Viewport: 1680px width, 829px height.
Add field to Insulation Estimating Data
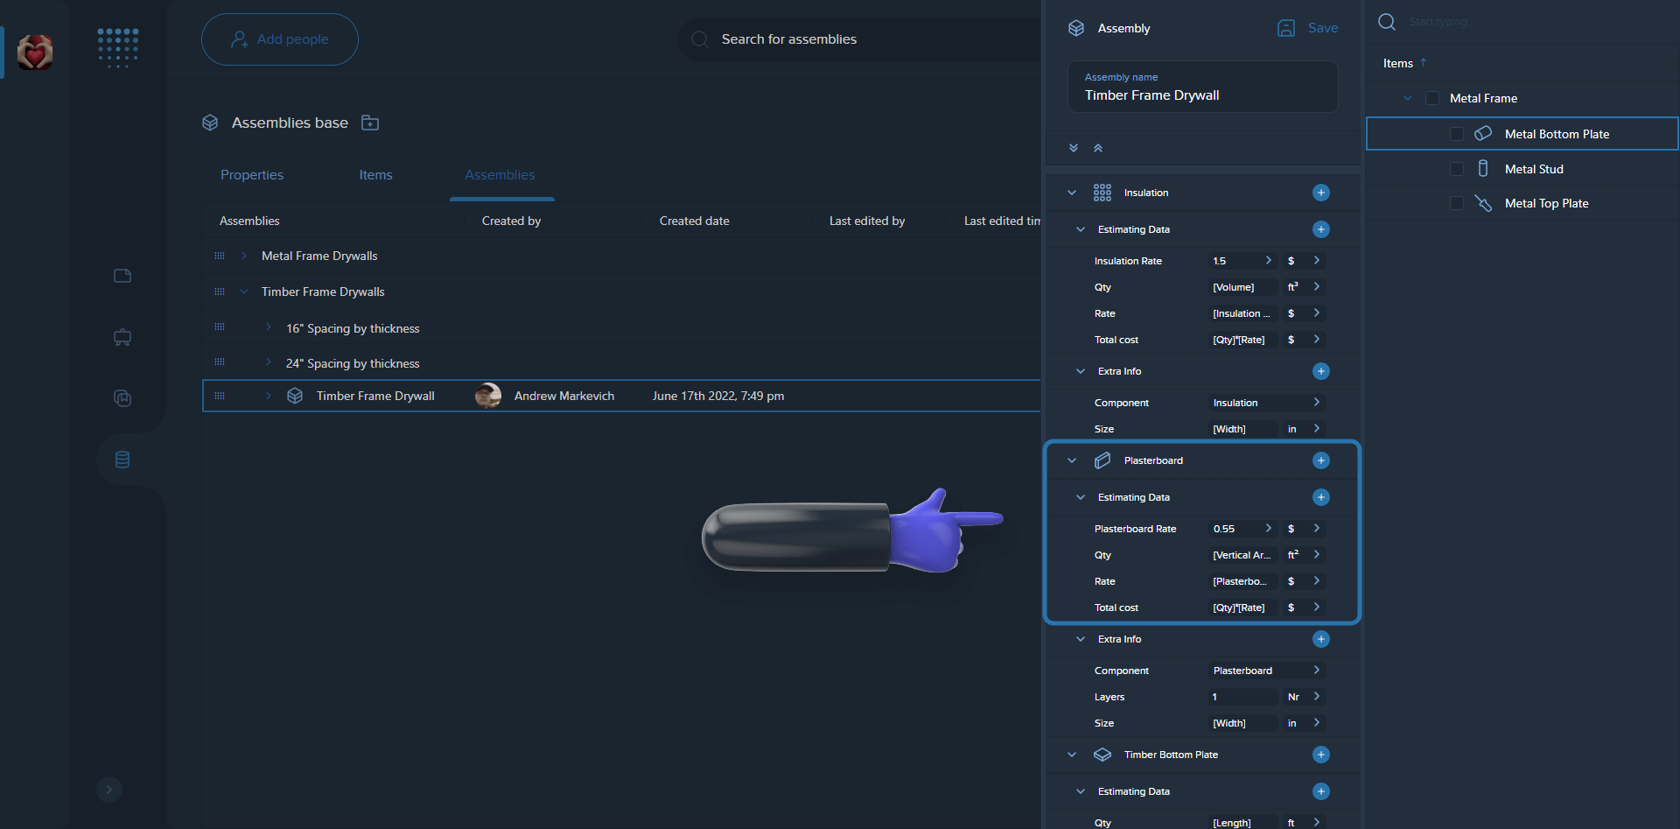pyautogui.click(x=1321, y=229)
